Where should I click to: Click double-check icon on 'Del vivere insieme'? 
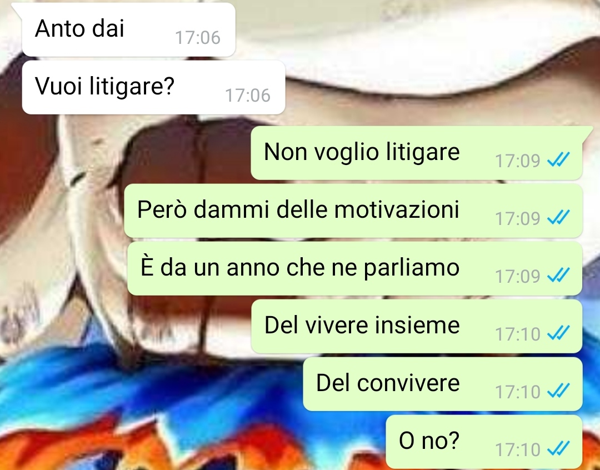(558, 333)
